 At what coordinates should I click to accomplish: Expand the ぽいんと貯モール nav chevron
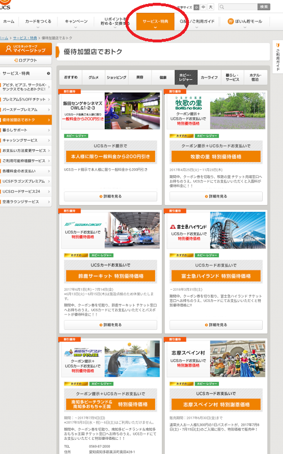[x=245, y=28]
